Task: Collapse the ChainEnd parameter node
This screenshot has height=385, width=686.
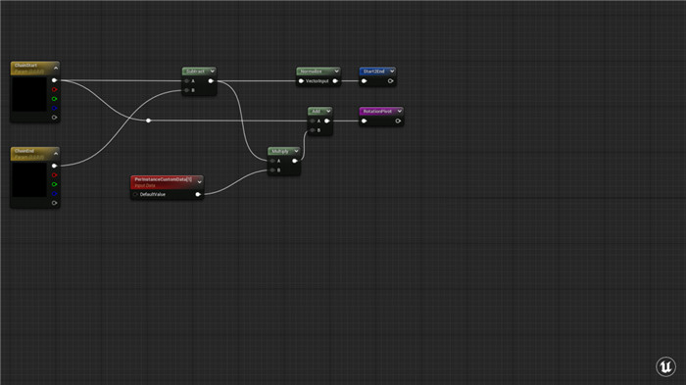Action: pyautogui.click(x=56, y=154)
